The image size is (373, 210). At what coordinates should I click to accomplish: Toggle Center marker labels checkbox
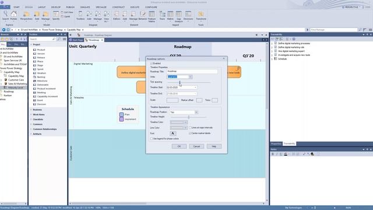tap(190, 134)
